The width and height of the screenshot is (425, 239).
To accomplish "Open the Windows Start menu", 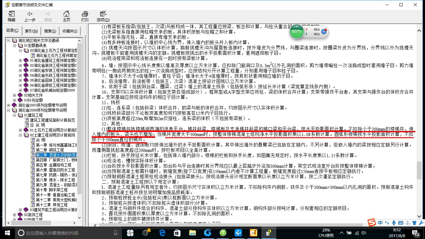I will [7, 233].
